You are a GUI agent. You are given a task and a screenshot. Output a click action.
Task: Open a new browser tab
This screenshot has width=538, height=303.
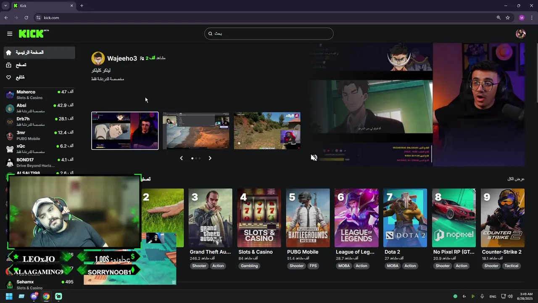[x=82, y=6]
